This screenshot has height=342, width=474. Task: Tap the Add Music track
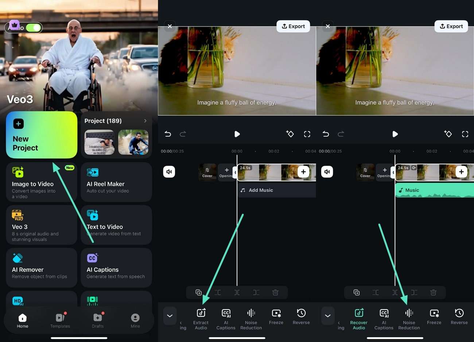tap(277, 190)
